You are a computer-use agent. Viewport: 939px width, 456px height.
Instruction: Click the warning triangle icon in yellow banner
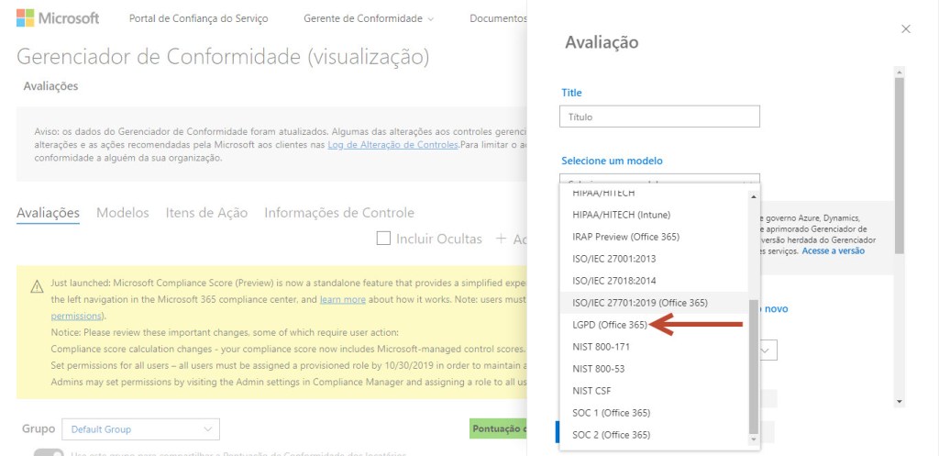[35, 285]
